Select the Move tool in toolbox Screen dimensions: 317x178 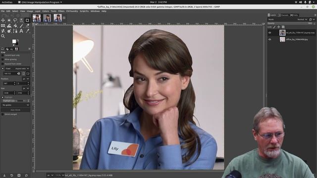tap(3, 20)
